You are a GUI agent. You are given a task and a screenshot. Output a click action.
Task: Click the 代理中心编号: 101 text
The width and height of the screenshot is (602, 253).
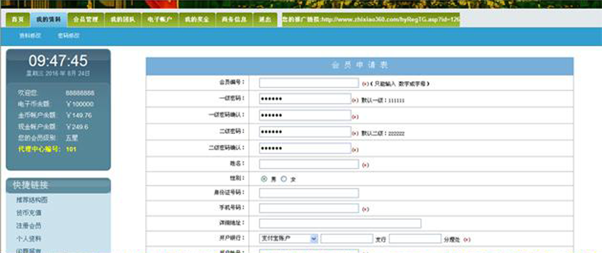(x=47, y=149)
